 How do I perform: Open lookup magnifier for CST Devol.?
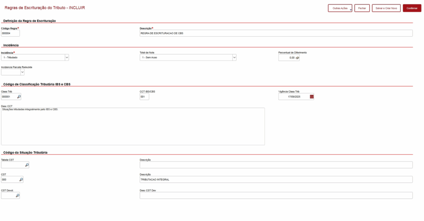tap(17, 195)
